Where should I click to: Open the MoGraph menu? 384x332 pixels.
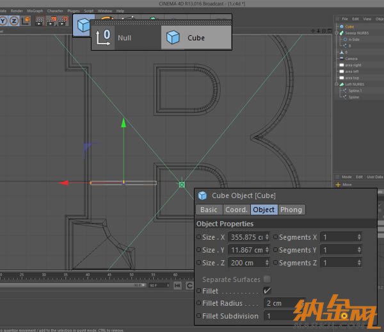35,11
